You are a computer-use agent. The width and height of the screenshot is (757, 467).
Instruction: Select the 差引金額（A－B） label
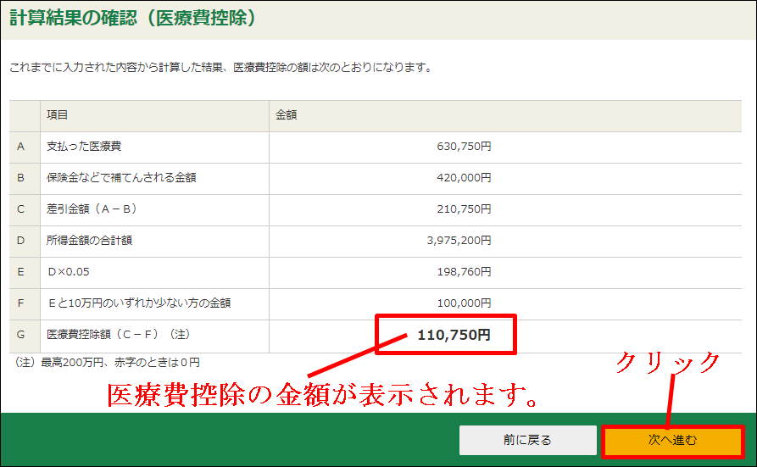coord(92,209)
